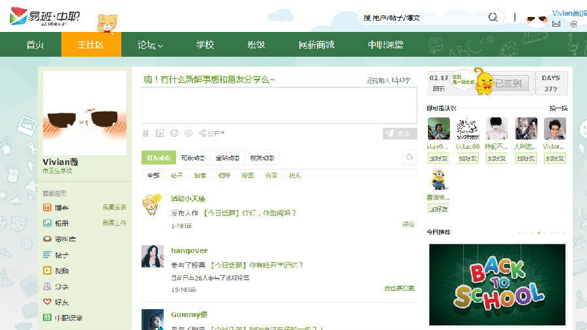This screenshot has height=330, width=587.
Task: Click 换一换 to refresh suggestions
Action: pyautogui.click(x=558, y=108)
